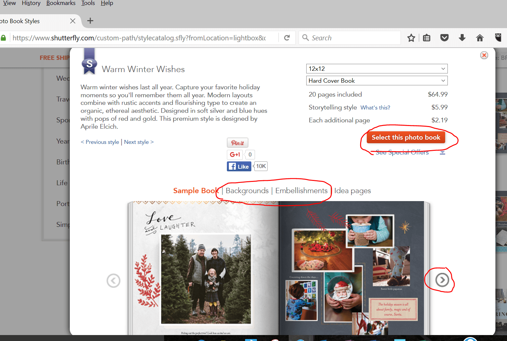Open the downloads arrow icon

462,38
